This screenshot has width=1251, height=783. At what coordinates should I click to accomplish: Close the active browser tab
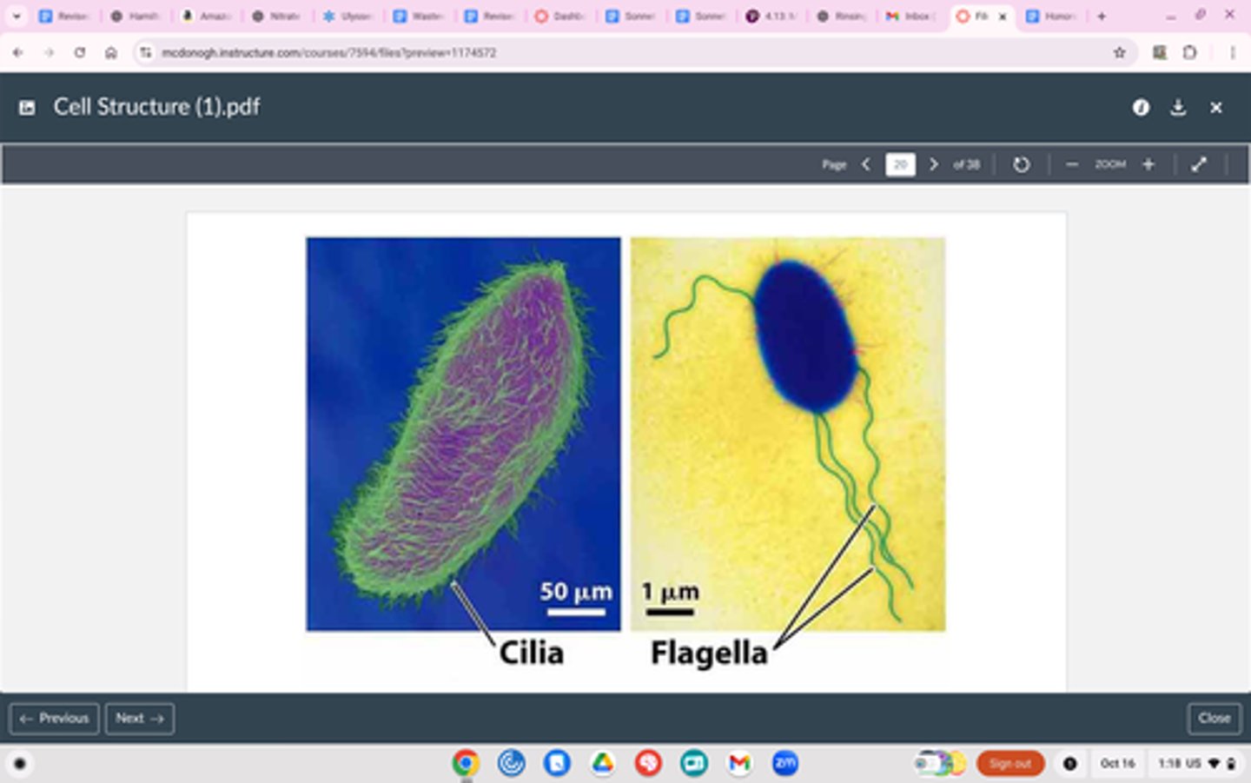point(1002,16)
